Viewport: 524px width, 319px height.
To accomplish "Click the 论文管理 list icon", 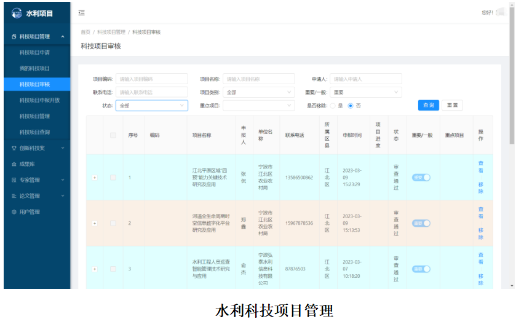I will click(14, 196).
